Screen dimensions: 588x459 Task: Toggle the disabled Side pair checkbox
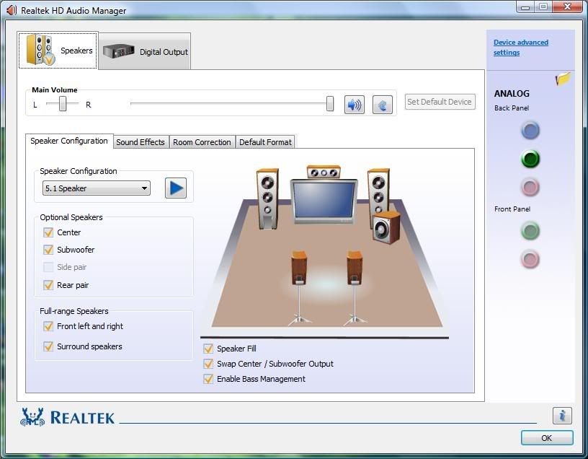tap(48, 267)
